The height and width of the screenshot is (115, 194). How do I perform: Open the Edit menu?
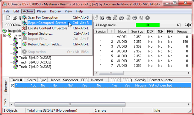coord(16,11)
